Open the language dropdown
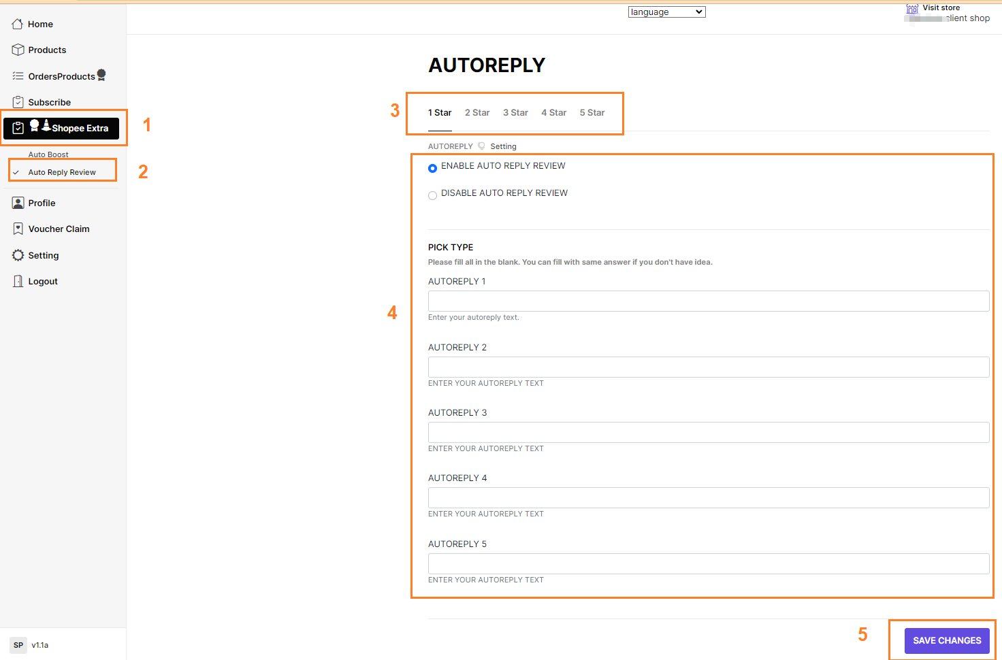This screenshot has height=660, width=1002. pyautogui.click(x=666, y=12)
